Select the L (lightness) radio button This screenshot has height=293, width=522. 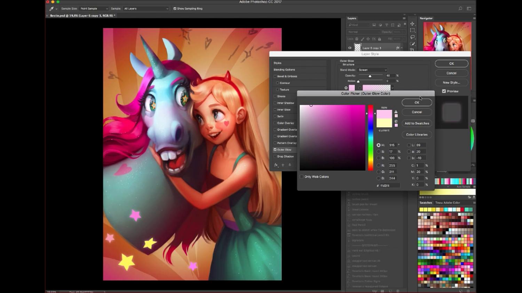[x=409, y=145]
